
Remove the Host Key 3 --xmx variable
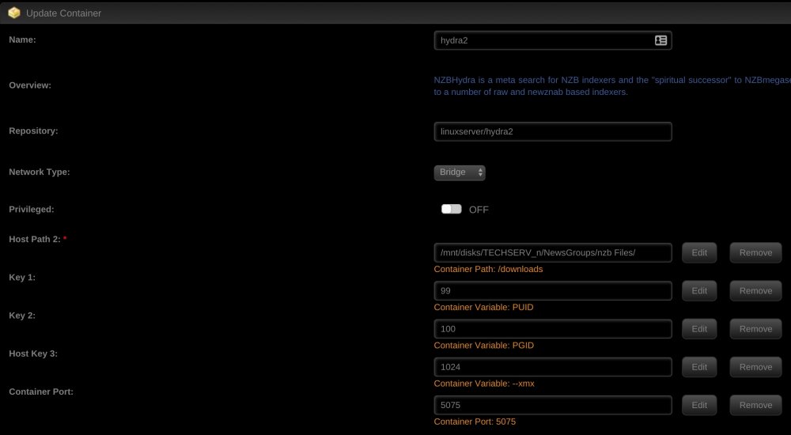[755, 368]
